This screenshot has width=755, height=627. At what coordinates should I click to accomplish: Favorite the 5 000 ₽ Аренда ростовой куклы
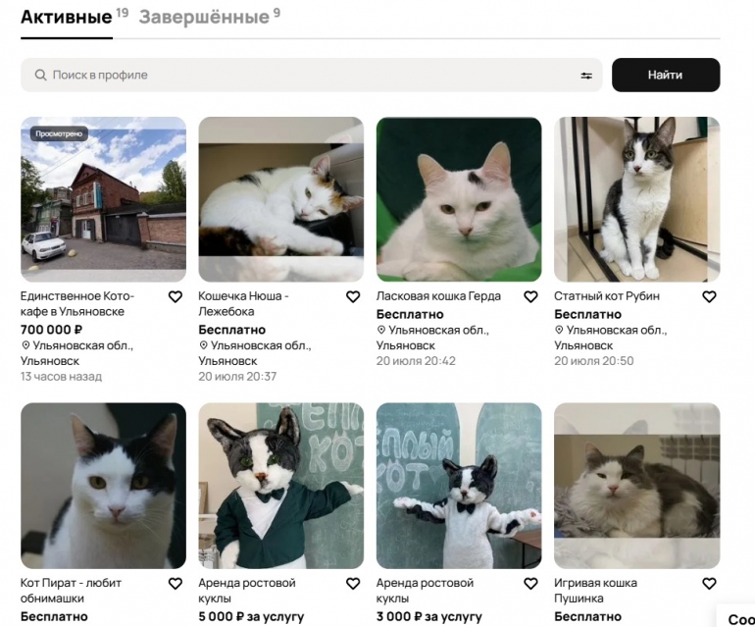[353, 584]
